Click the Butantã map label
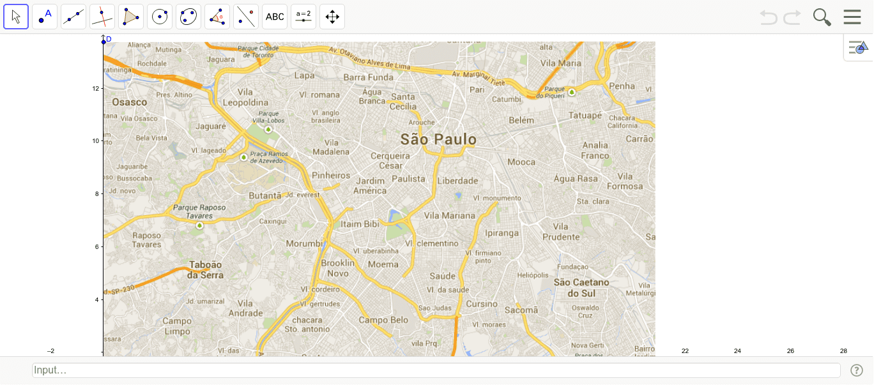 (264, 195)
